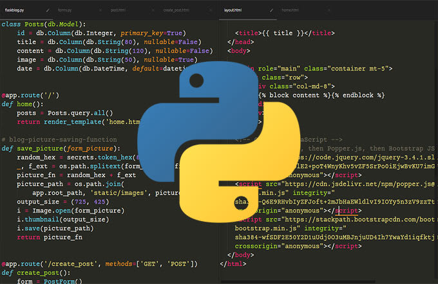The width and height of the screenshot is (438, 284).
Task: Click 'i.save(picture_path)' line
Action: (55, 229)
